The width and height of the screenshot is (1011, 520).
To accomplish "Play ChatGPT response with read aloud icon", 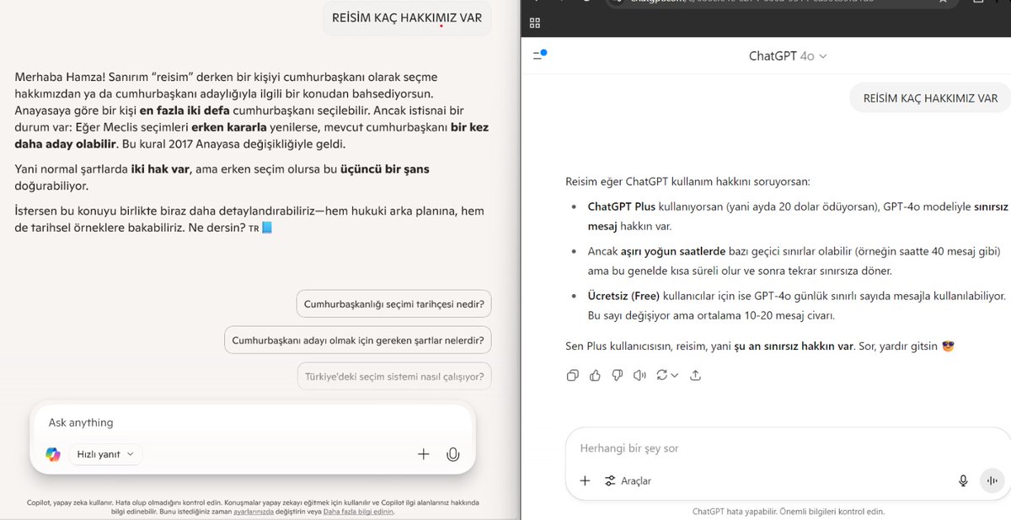I will coord(639,375).
